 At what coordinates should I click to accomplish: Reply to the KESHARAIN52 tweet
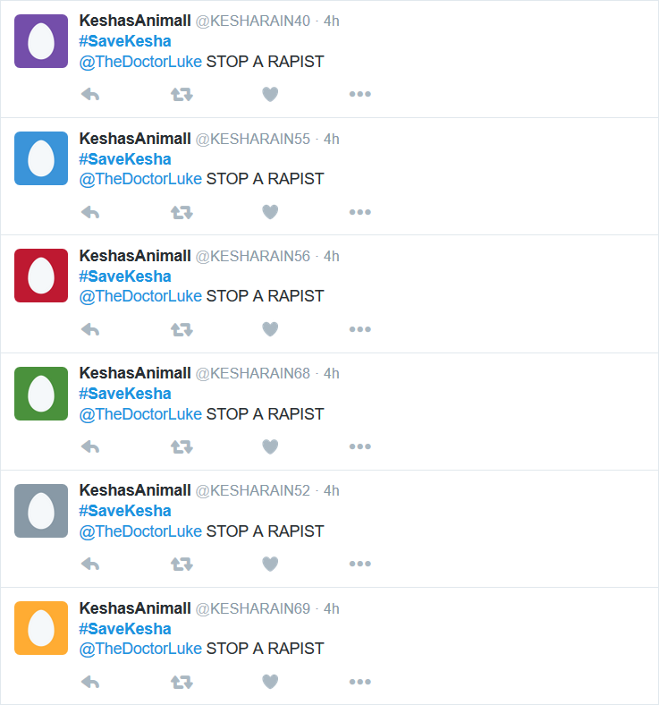click(x=90, y=564)
